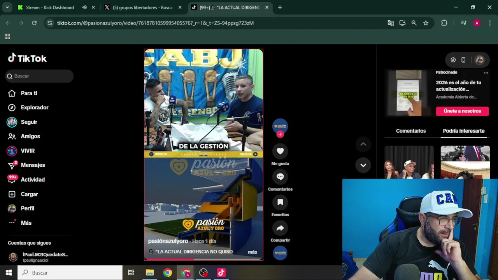Open the TikTok logo home link
The image size is (498, 280).
(x=27, y=58)
